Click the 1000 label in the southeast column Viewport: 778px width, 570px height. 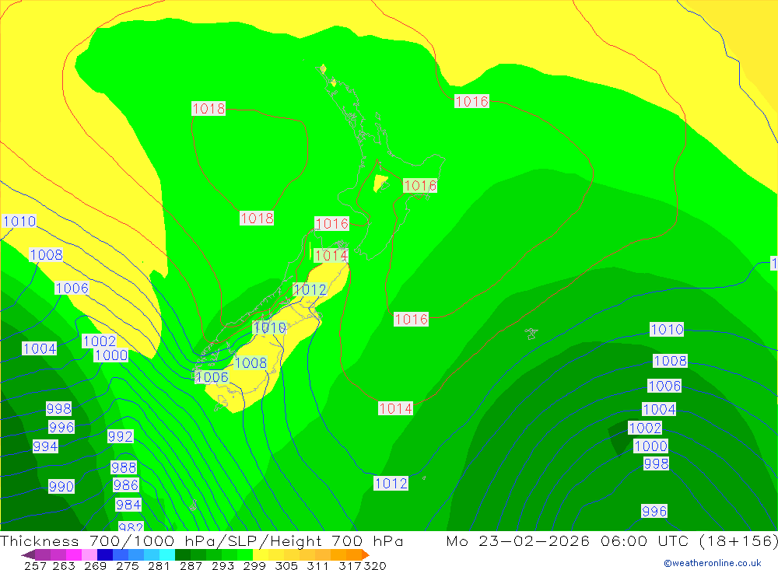pos(650,446)
